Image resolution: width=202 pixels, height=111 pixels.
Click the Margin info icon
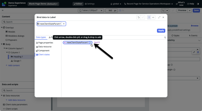tap(174, 70)
